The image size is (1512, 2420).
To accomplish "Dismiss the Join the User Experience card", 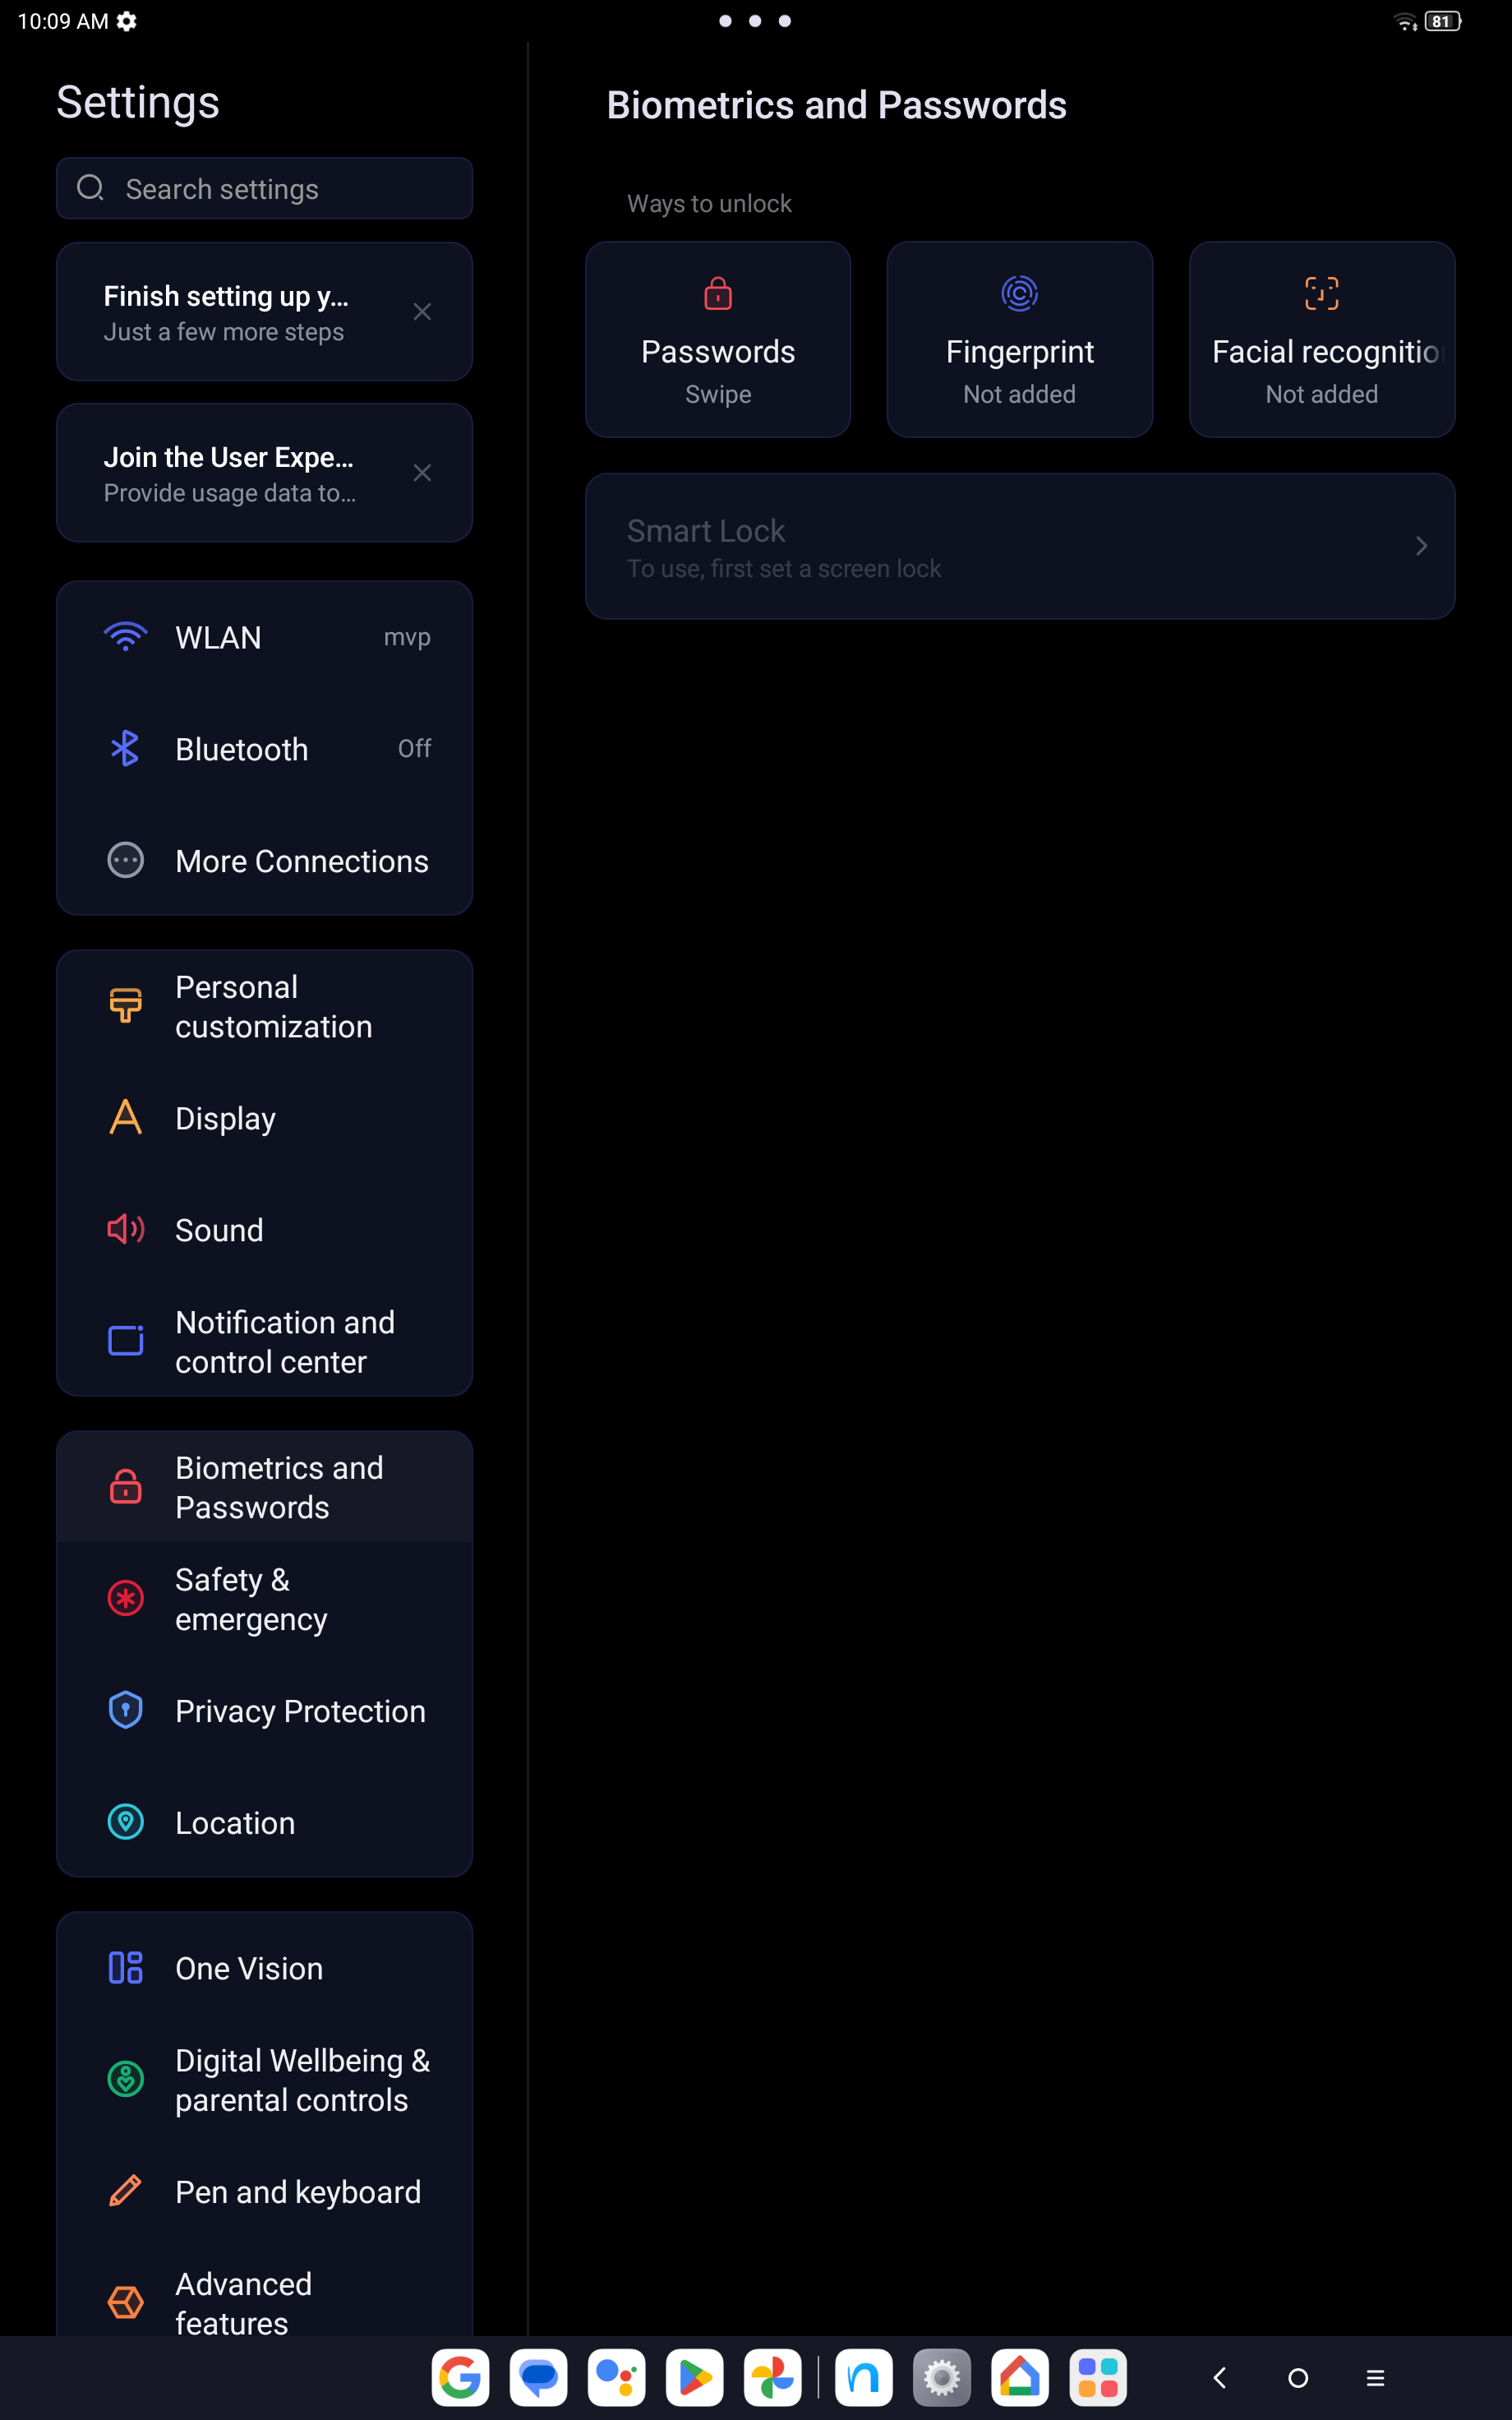I will point(422,473).
